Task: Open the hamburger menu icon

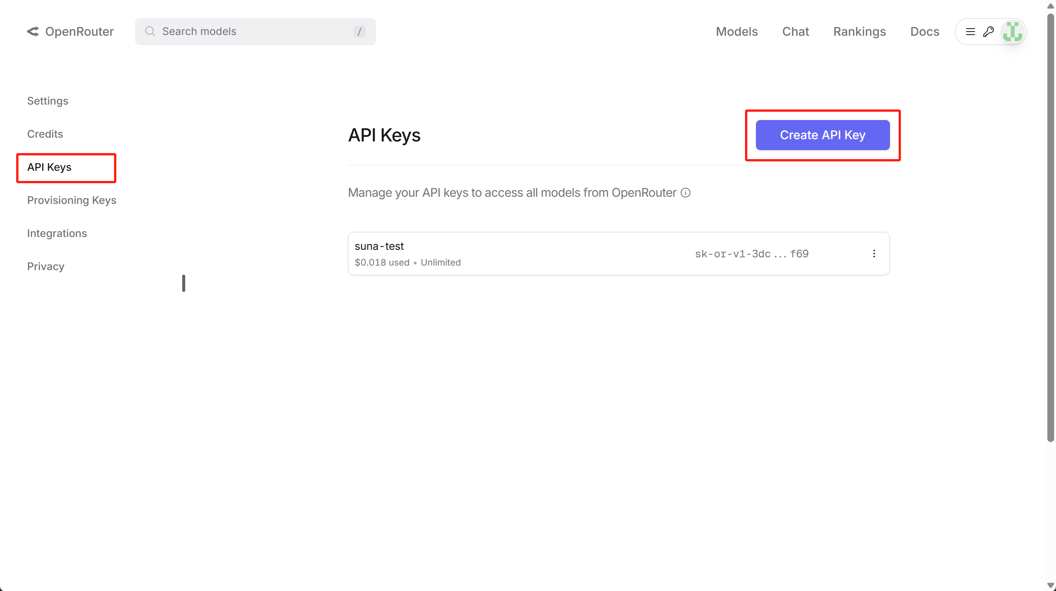Action: click(x=970, y=32)
